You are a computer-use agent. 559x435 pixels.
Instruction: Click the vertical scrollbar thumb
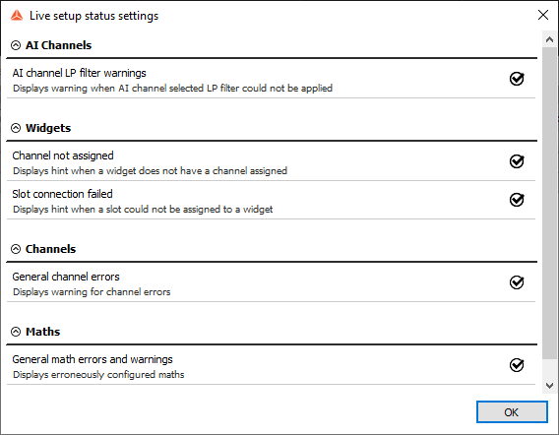(x=549, y=204)
